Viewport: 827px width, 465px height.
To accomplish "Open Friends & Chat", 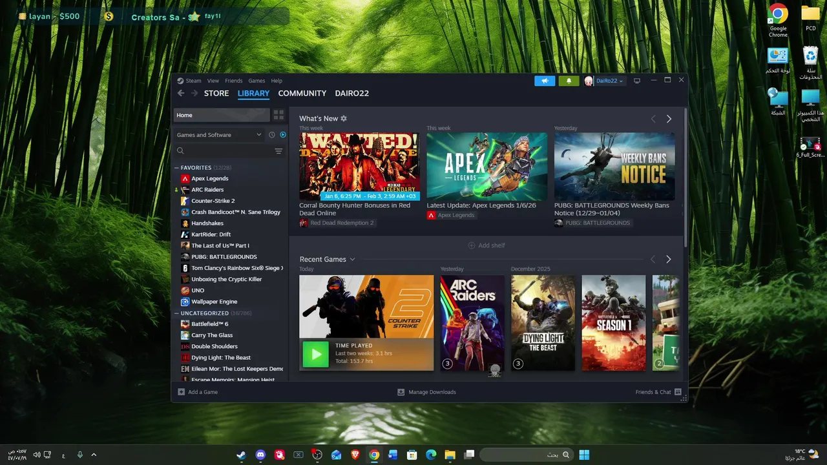I will click(x=658, y=392).
